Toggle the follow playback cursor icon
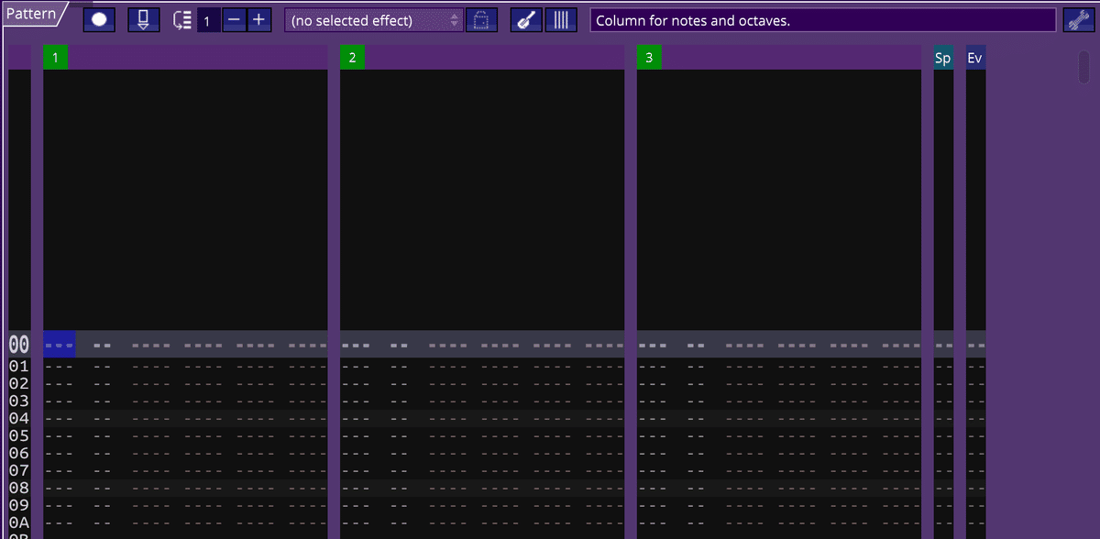The height and width of the screenshot is (539, 1100). [x=143, y=19]
